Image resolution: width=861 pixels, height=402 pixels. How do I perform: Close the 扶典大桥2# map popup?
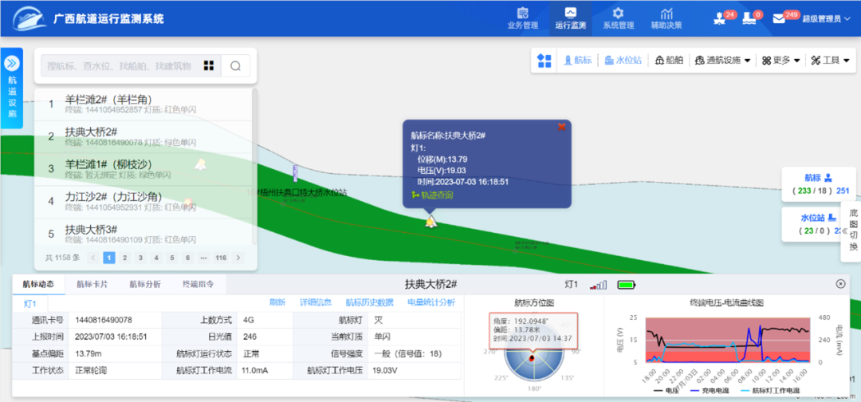point(561,127)
